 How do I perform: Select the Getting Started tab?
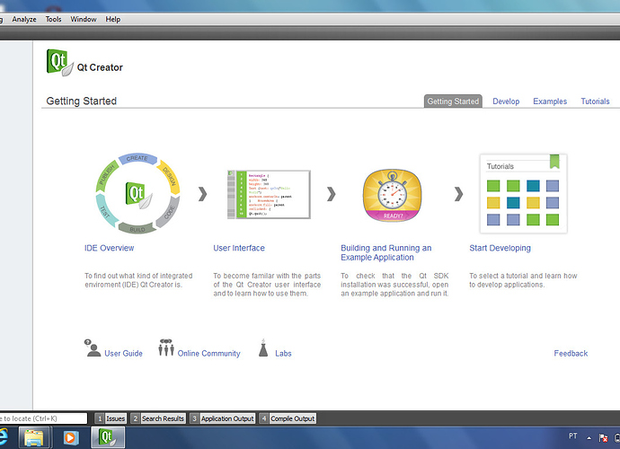click(453, 101)
